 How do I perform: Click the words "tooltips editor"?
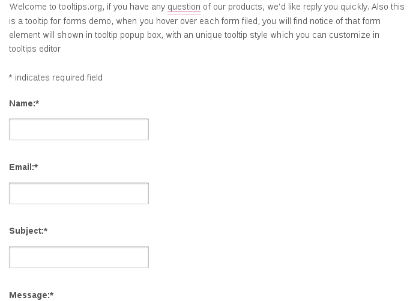coord(35,49)
